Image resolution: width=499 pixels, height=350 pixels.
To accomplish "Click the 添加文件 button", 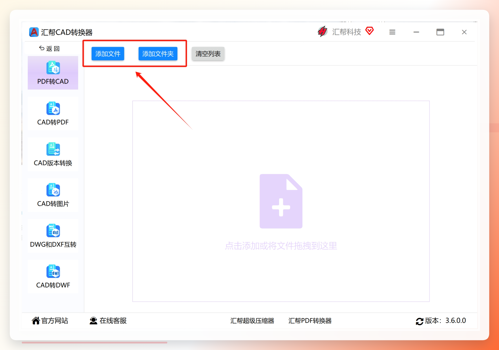I will click(x=108, y=54).
